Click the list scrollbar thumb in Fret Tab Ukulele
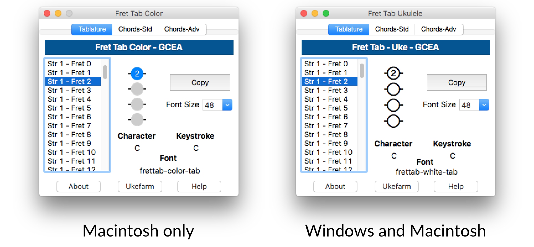Viewport: 534px width, 247px height. (362, 71)
